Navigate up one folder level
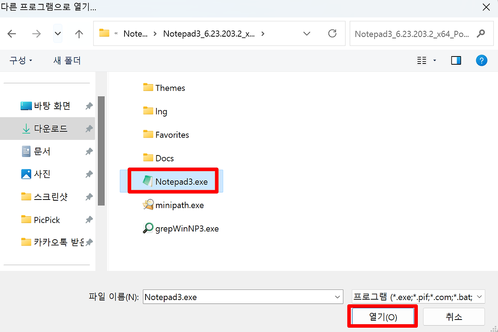 79,34
